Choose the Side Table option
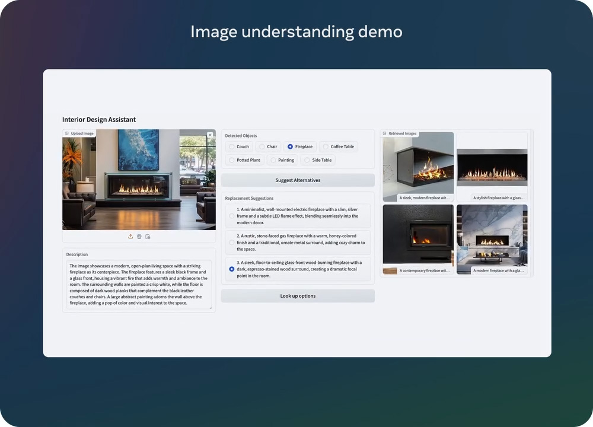 [307, 160]
